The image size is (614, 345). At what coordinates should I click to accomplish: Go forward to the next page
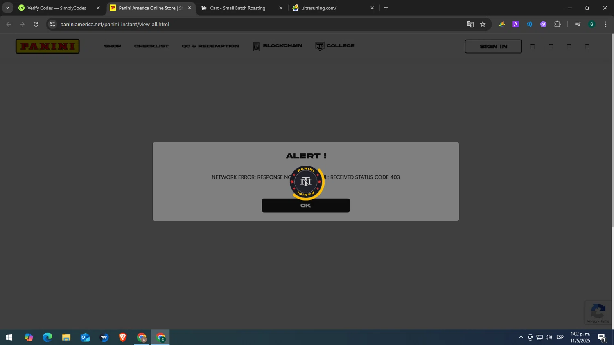pyautogui.click(x=23, y=24)
